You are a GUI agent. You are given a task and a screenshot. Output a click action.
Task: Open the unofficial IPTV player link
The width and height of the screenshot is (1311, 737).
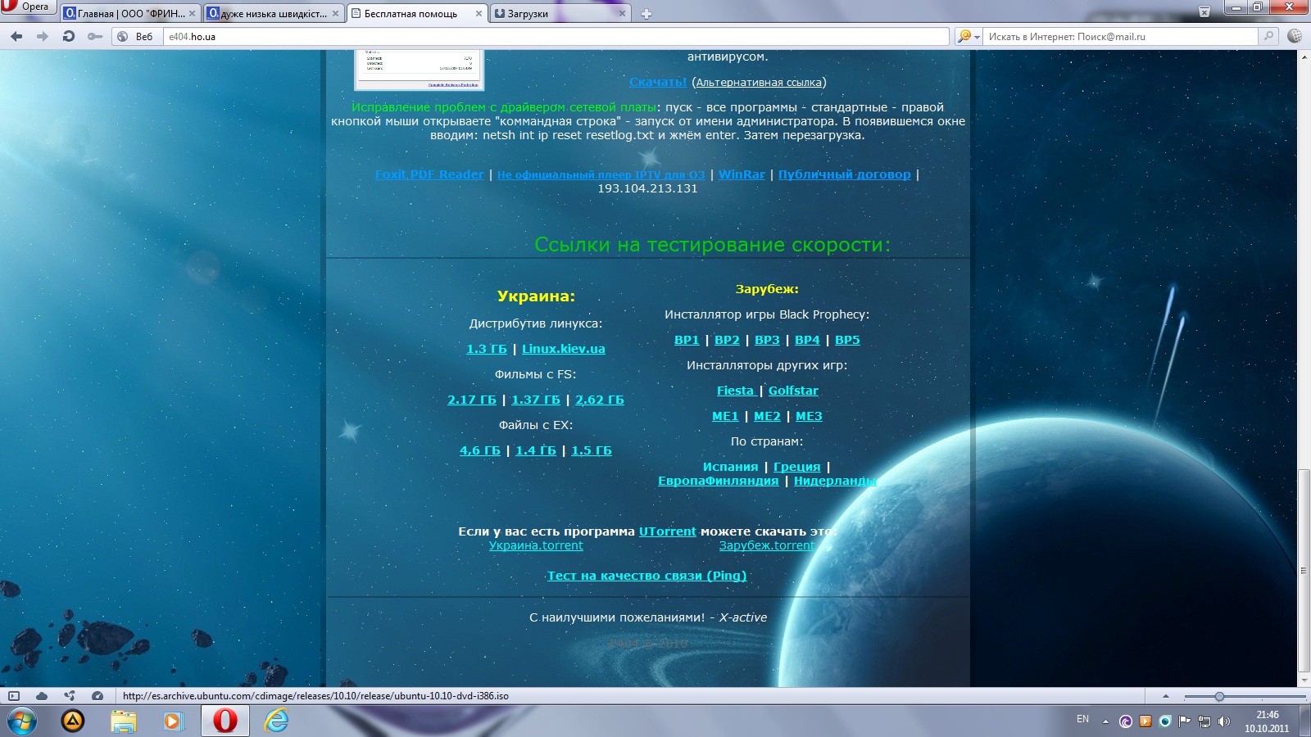[601, 174]
